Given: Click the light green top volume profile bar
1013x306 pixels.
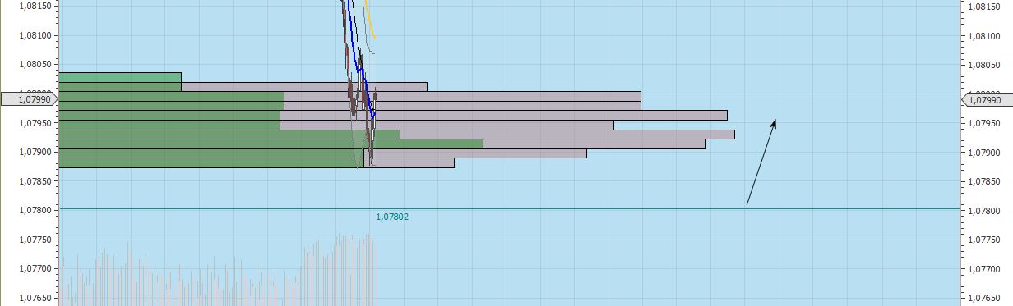Looking at the screenshot, I should click(x=120, y=77).
